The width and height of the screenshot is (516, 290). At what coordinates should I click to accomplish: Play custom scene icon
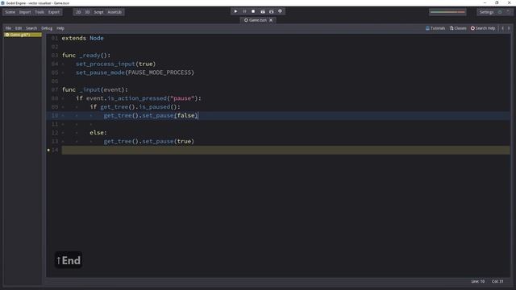(271, 11)
